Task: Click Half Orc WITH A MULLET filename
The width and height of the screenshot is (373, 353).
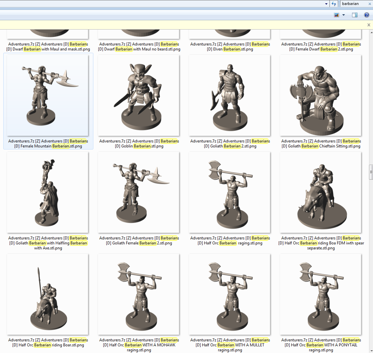Action: (230, 345)
